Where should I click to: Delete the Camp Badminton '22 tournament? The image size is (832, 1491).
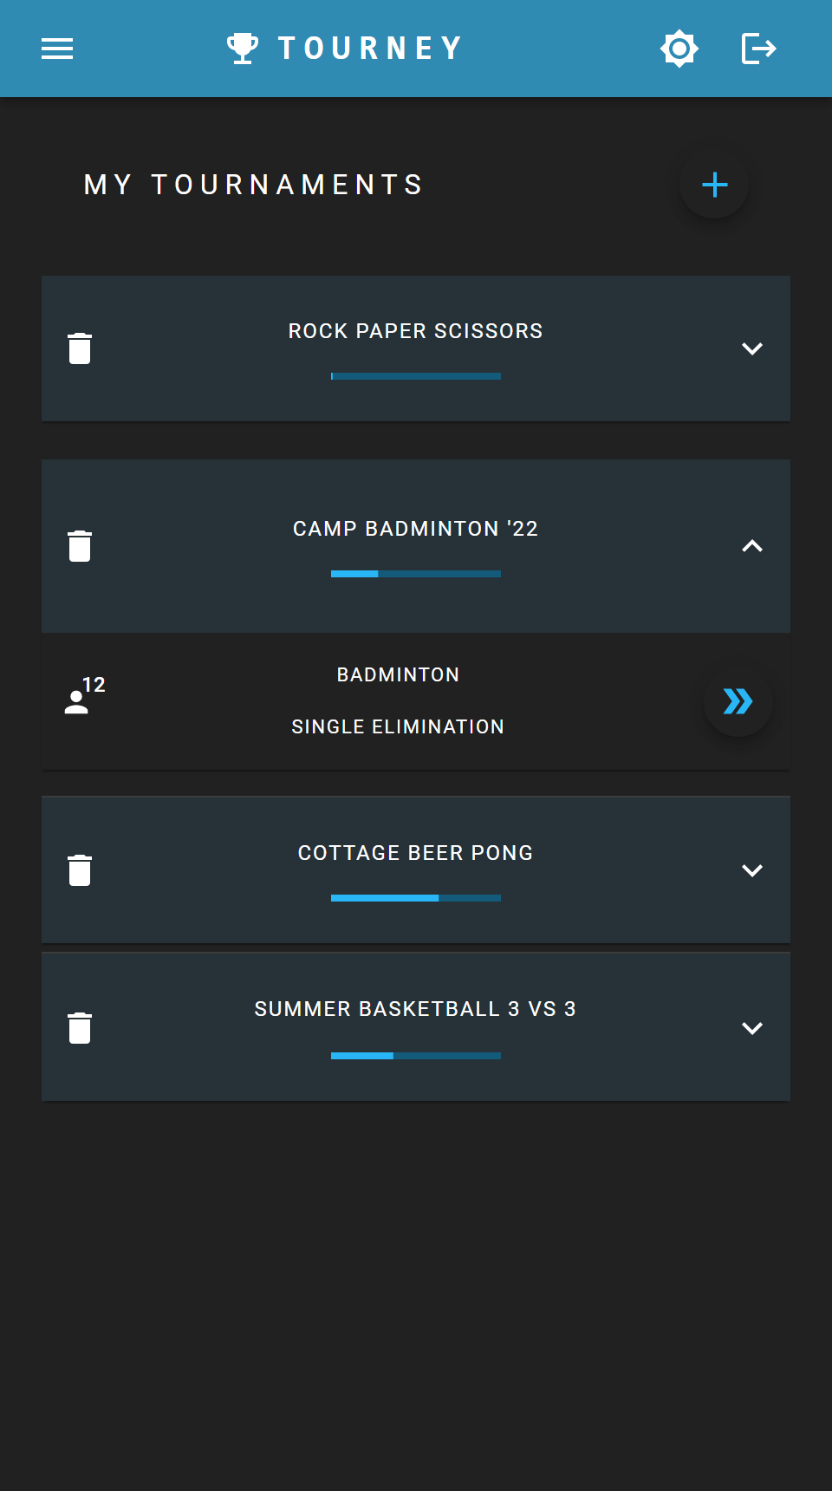80,546
